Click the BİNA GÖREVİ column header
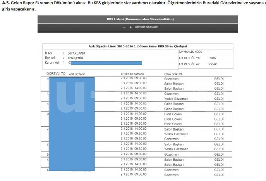This screenshot has height=181, width=266. click(173, 74)
